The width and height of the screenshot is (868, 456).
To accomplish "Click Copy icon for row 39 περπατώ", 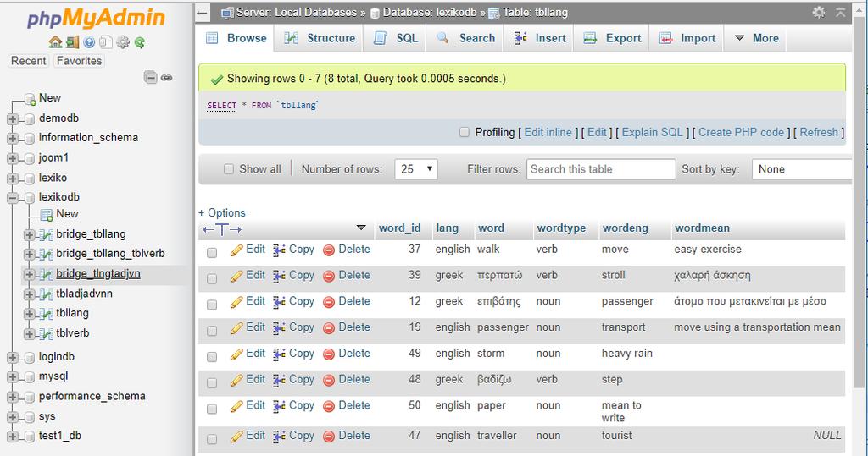I will tap(279, 277).
